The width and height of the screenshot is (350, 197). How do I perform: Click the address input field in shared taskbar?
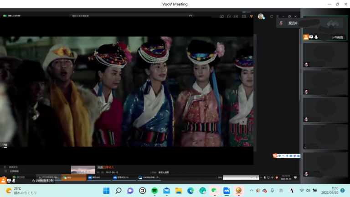click(239, 177)
